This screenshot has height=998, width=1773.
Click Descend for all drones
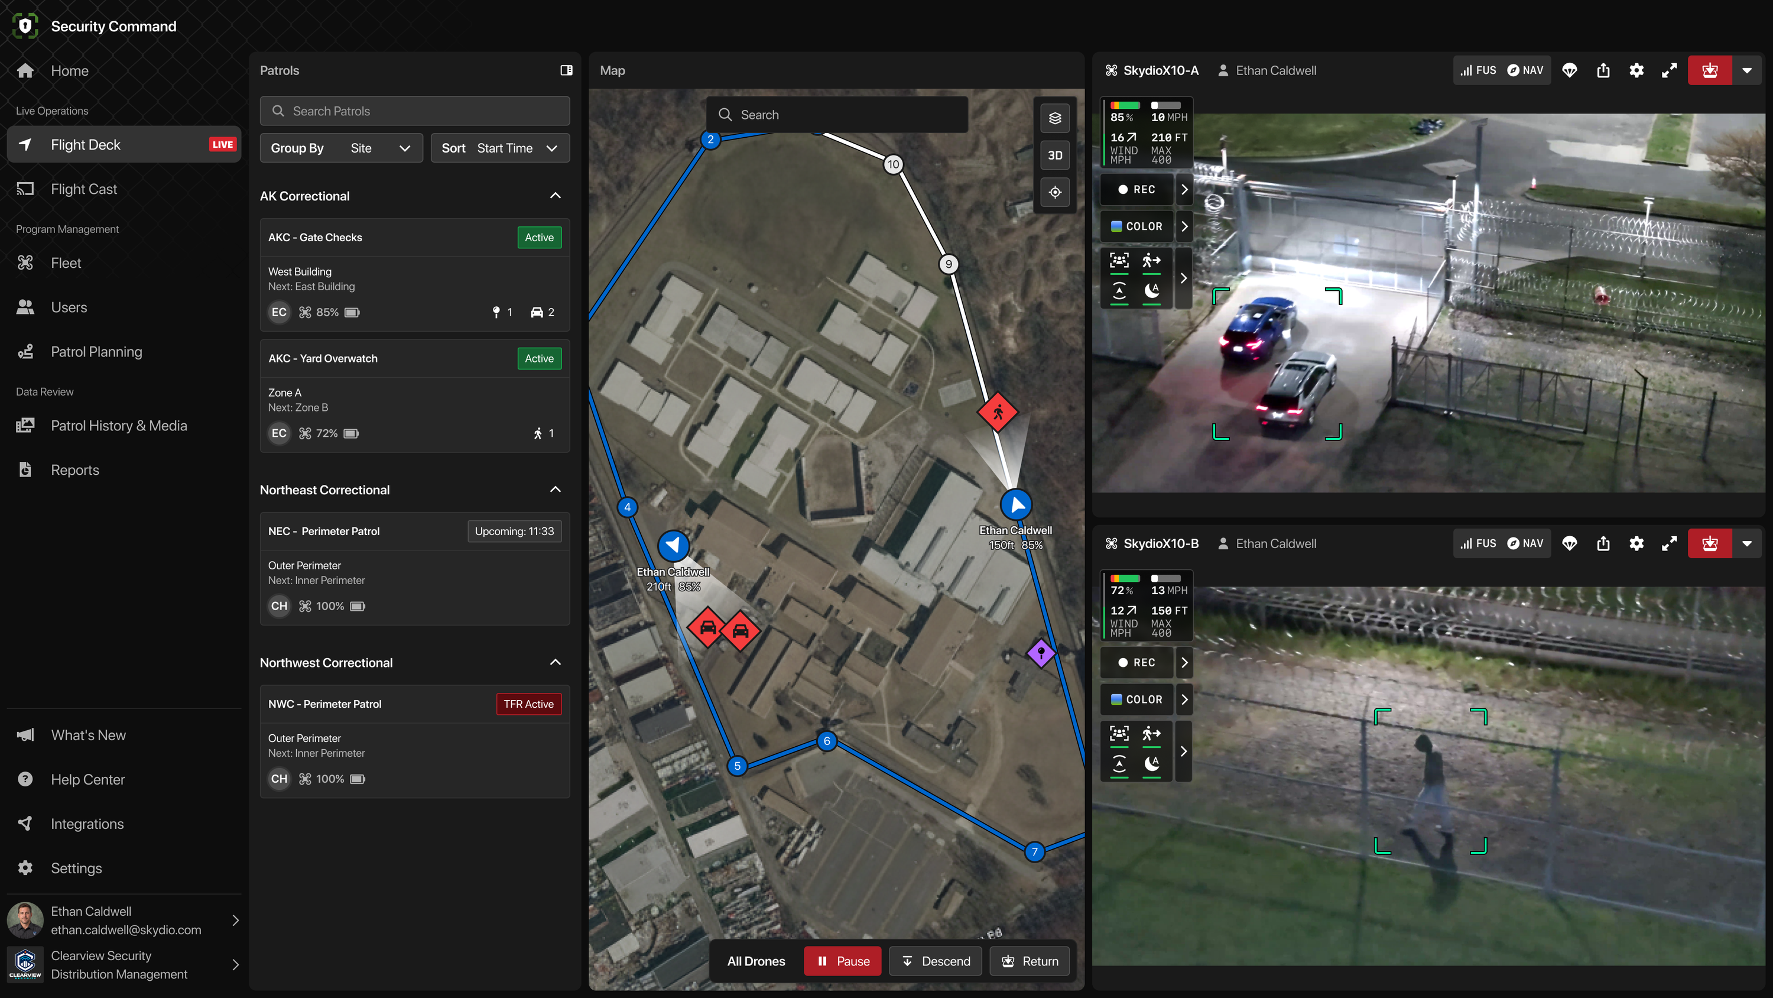(936, 961)
